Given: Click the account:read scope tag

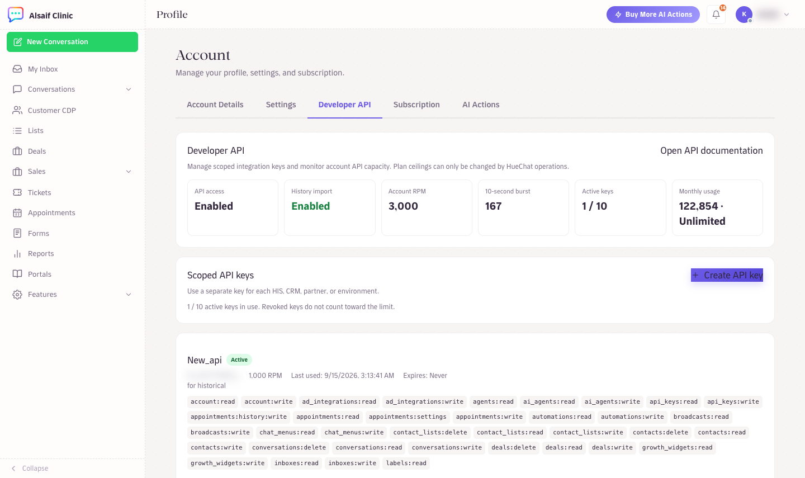Looking at the screenshot, I should tap(213, 401).
